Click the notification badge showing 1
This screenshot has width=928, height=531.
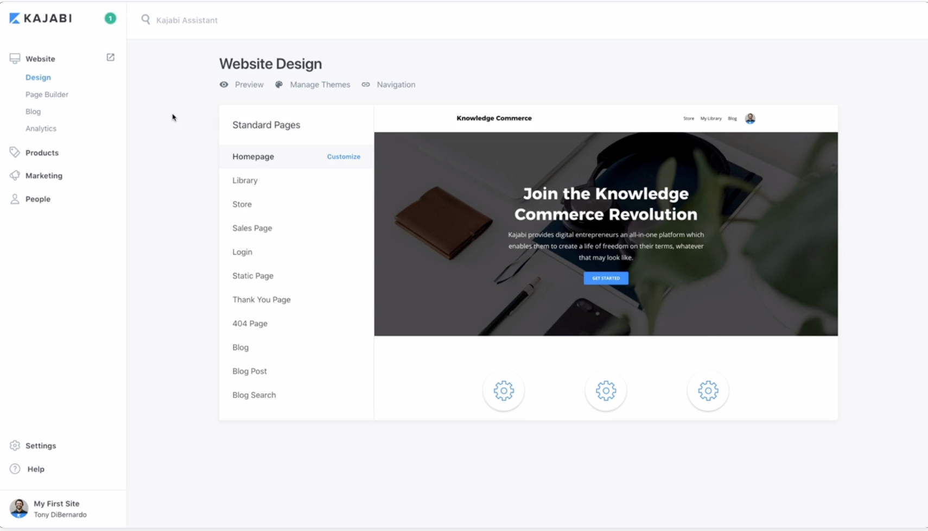pyautogui.click(x=110, y=18)
